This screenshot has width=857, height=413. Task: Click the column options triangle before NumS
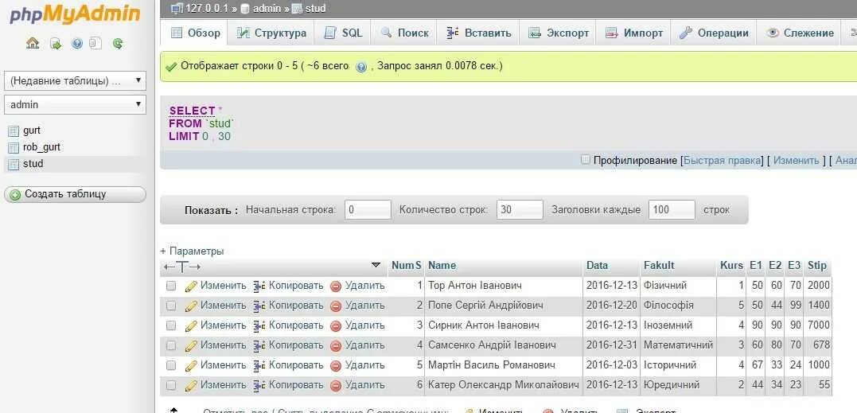[376, 265]
